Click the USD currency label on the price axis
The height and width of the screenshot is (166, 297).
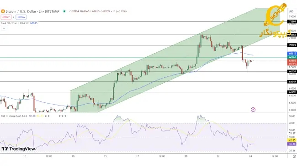tap(291, 11)
